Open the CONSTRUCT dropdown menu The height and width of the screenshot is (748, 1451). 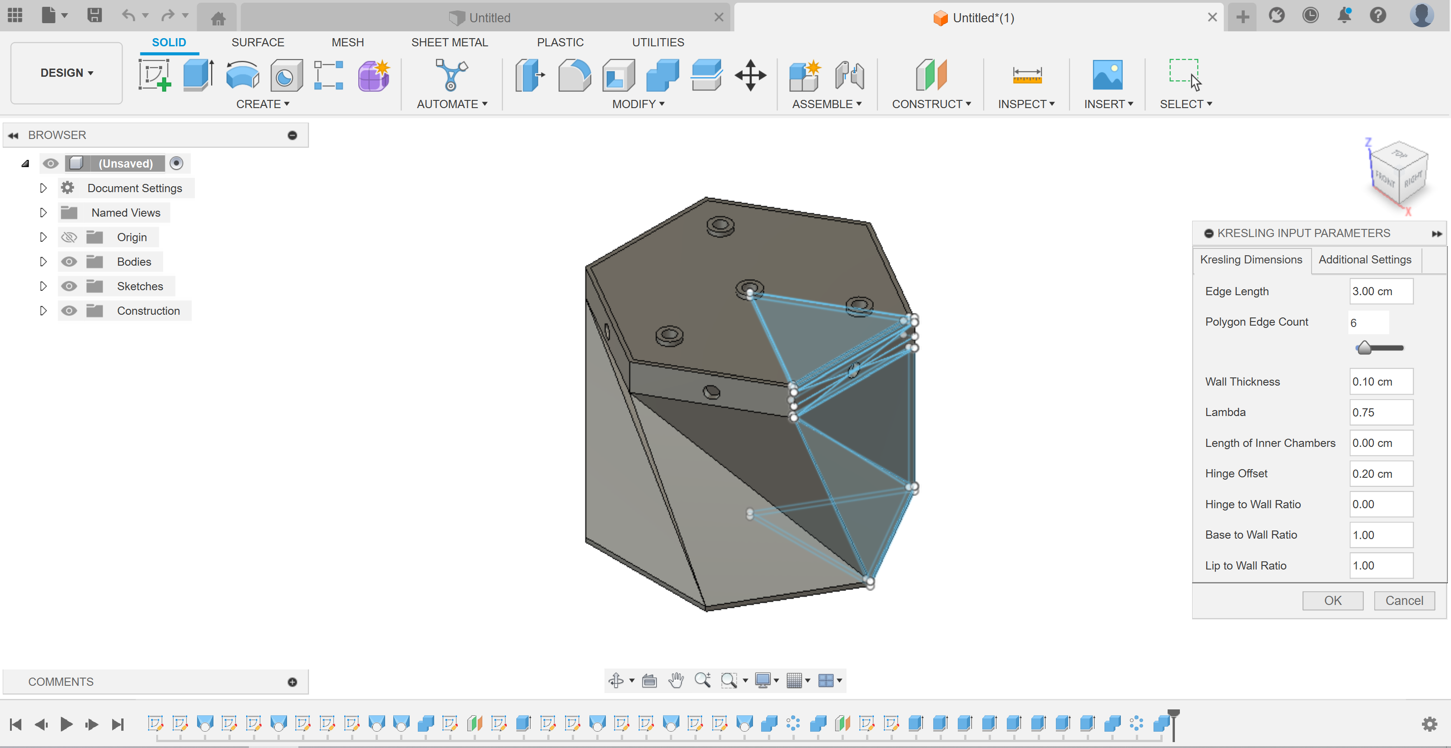point(931,104)
